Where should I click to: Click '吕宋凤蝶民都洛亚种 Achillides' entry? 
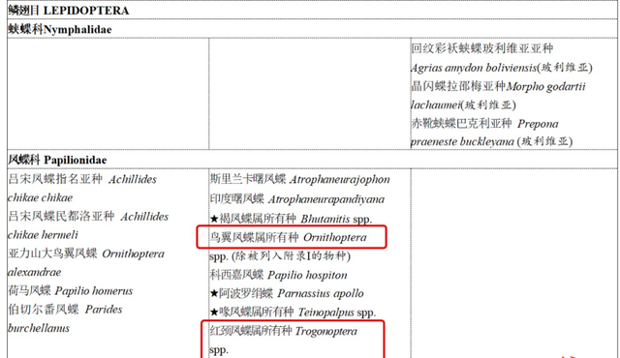(88, 217)
